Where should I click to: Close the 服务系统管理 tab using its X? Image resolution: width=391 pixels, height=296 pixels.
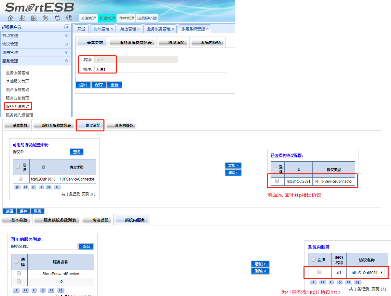pos(207,29)
